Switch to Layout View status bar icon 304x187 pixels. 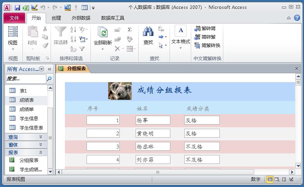284,179
